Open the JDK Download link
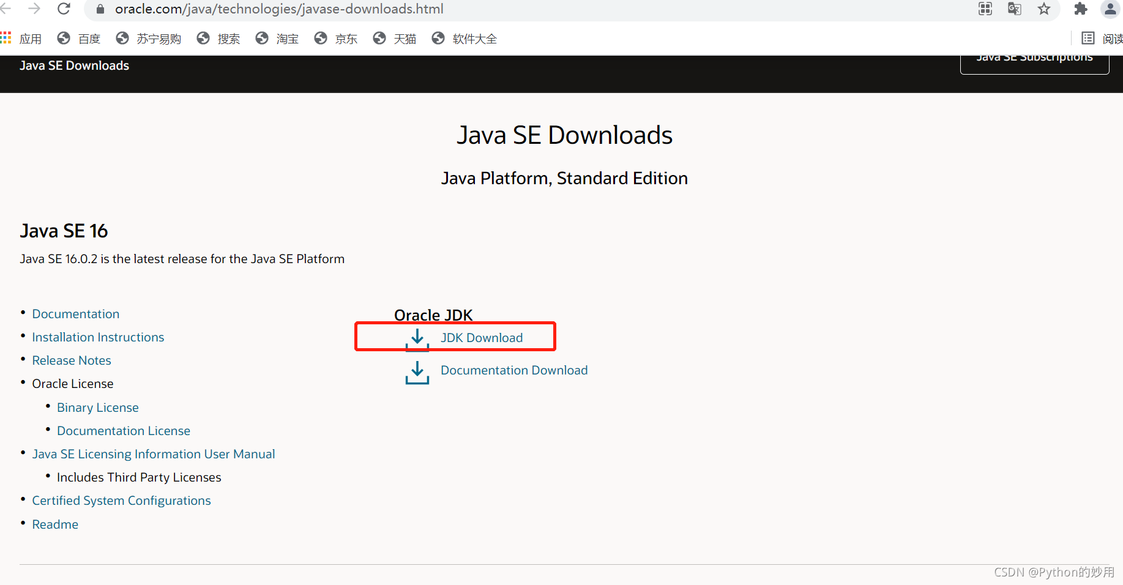The width and height of the screenshot is (1123, 585). (482, 338)
